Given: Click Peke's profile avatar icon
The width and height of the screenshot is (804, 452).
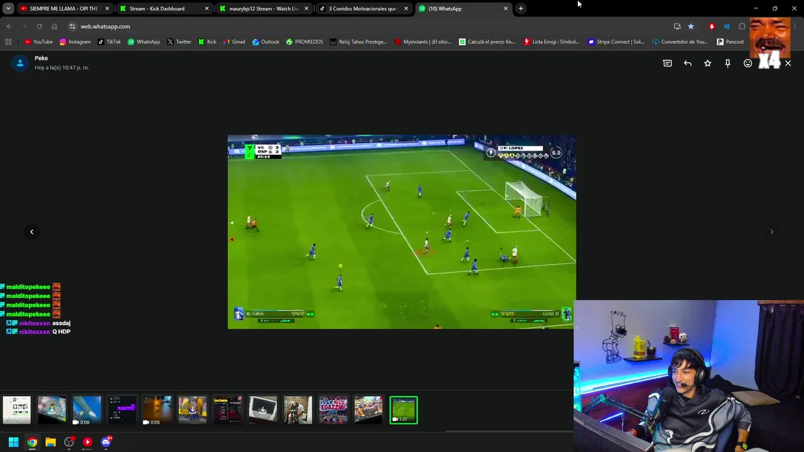Looking at the screenshot, I should 20,63.
